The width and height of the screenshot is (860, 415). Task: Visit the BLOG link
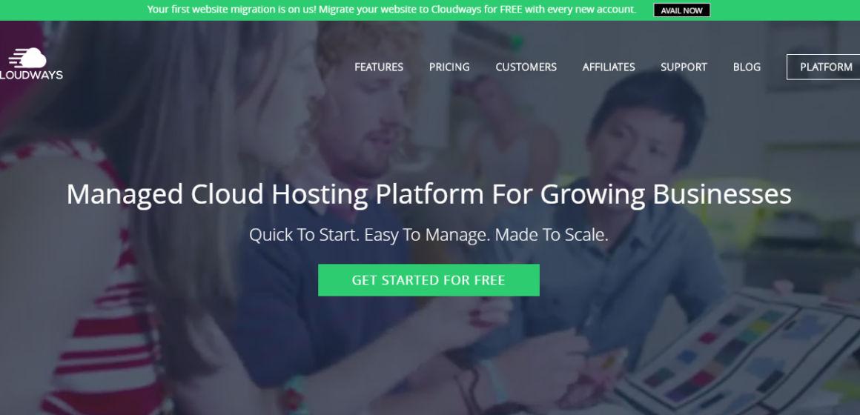747,67
